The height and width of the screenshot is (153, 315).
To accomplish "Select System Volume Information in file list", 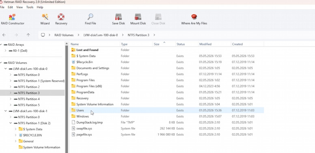I will point(95,104).
